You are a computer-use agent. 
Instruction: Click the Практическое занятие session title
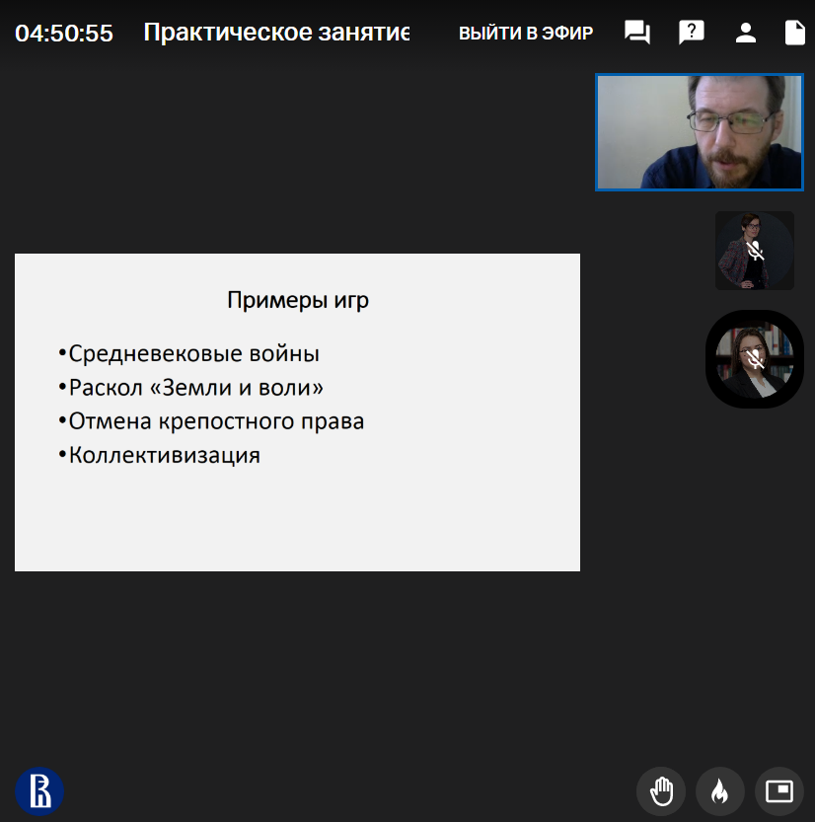(x=276, y=33)
